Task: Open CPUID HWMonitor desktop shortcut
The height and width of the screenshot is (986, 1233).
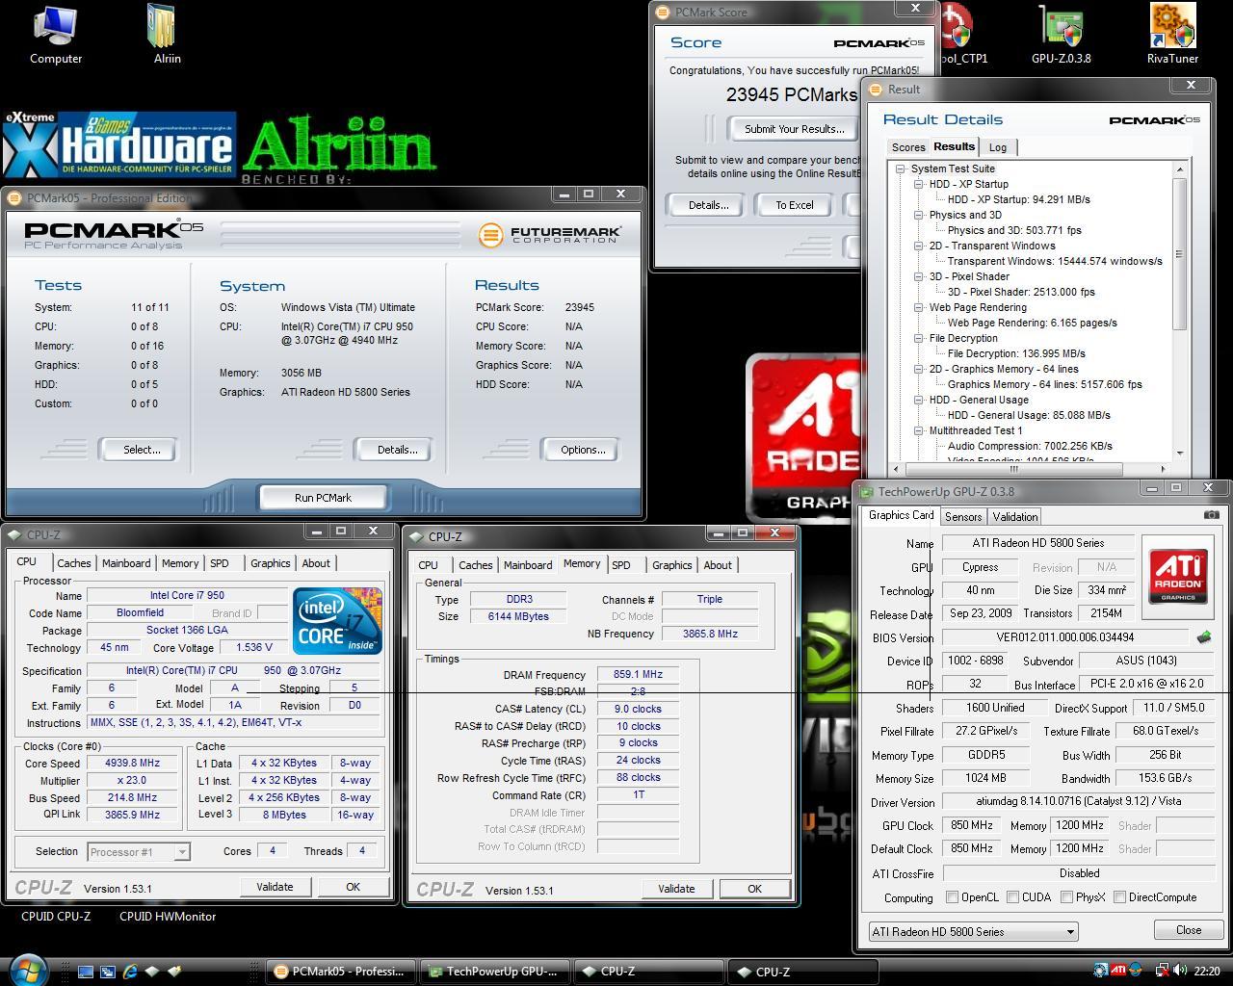Action: point(168,916)
